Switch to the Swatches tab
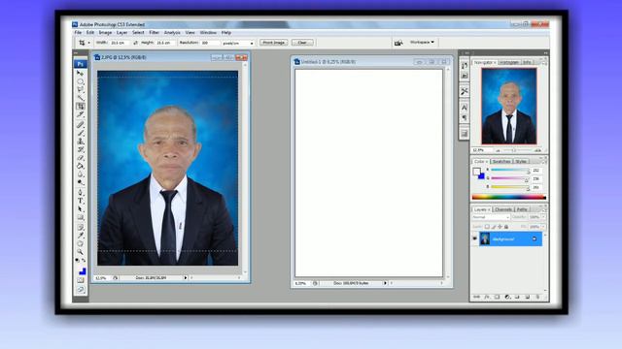The image size is (622, 349). (x=501, y=162)
